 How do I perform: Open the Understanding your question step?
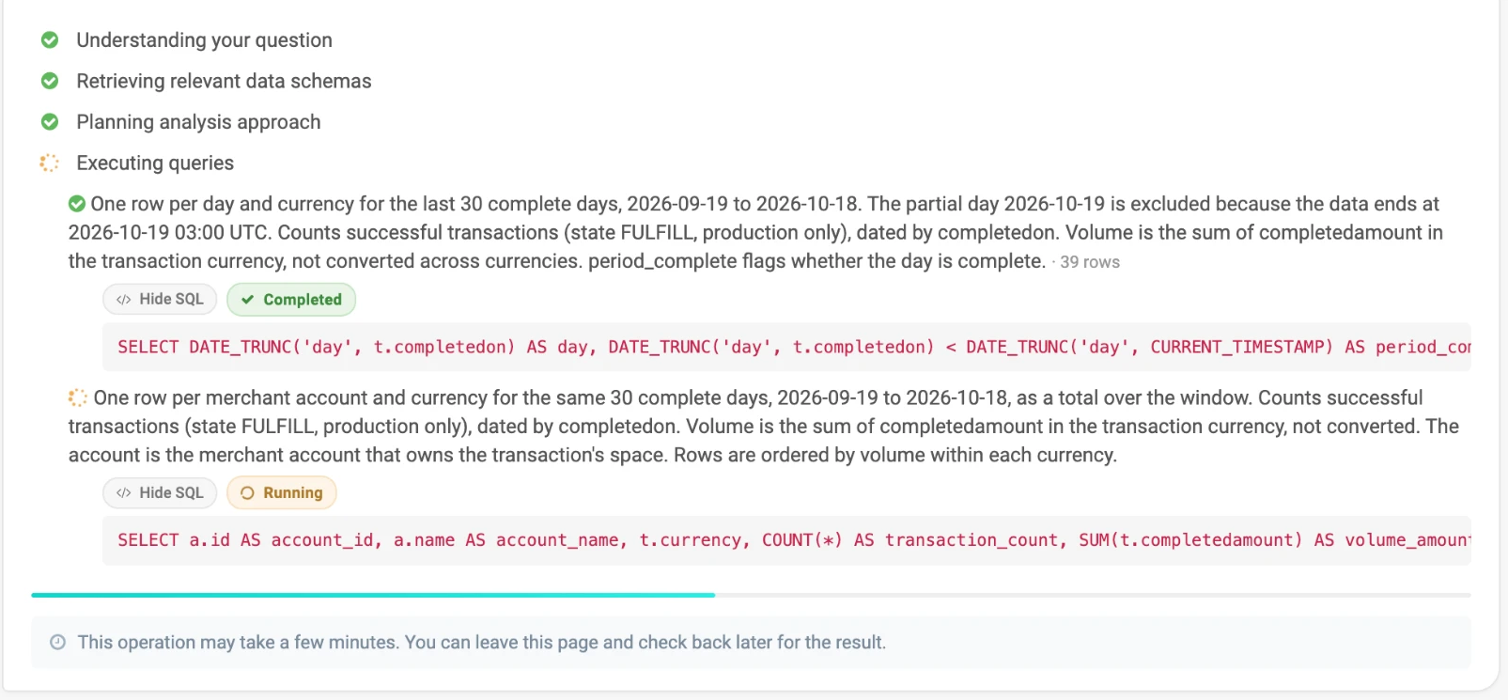click(x=204, y=39)
